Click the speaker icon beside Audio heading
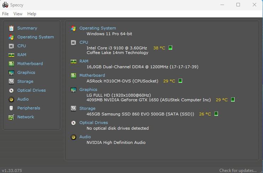This screenshot has height=173, width=263. 73,137
